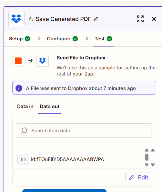Click the scrollbar down arrow in data list

coord(147,165)
